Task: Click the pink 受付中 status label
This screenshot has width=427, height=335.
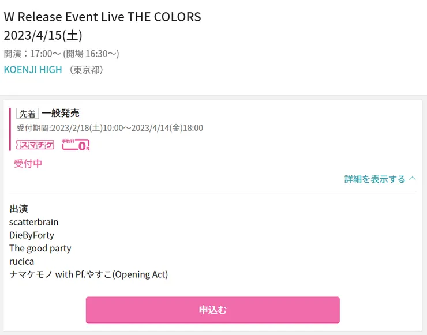Action: (x=28, y=164)
